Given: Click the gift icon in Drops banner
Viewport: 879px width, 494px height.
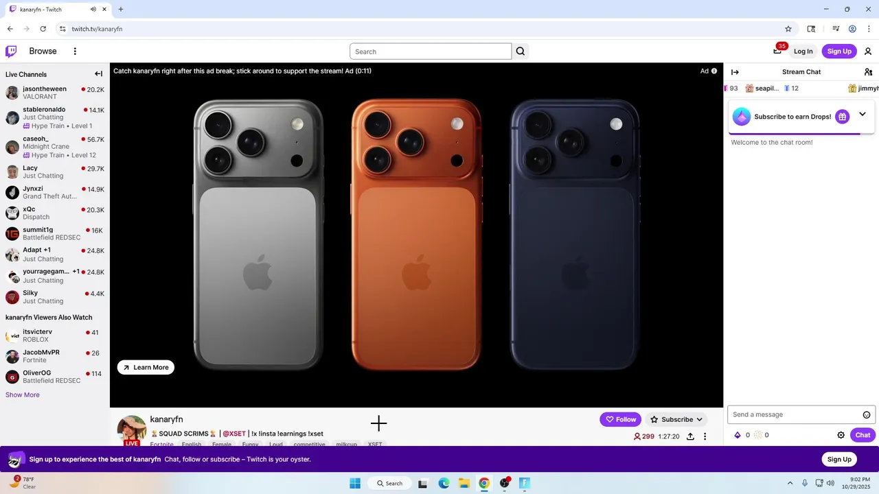Looking at the screenshot, I should click(842, 117).
